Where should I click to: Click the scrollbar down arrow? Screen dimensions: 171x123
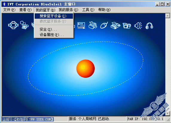167,113
